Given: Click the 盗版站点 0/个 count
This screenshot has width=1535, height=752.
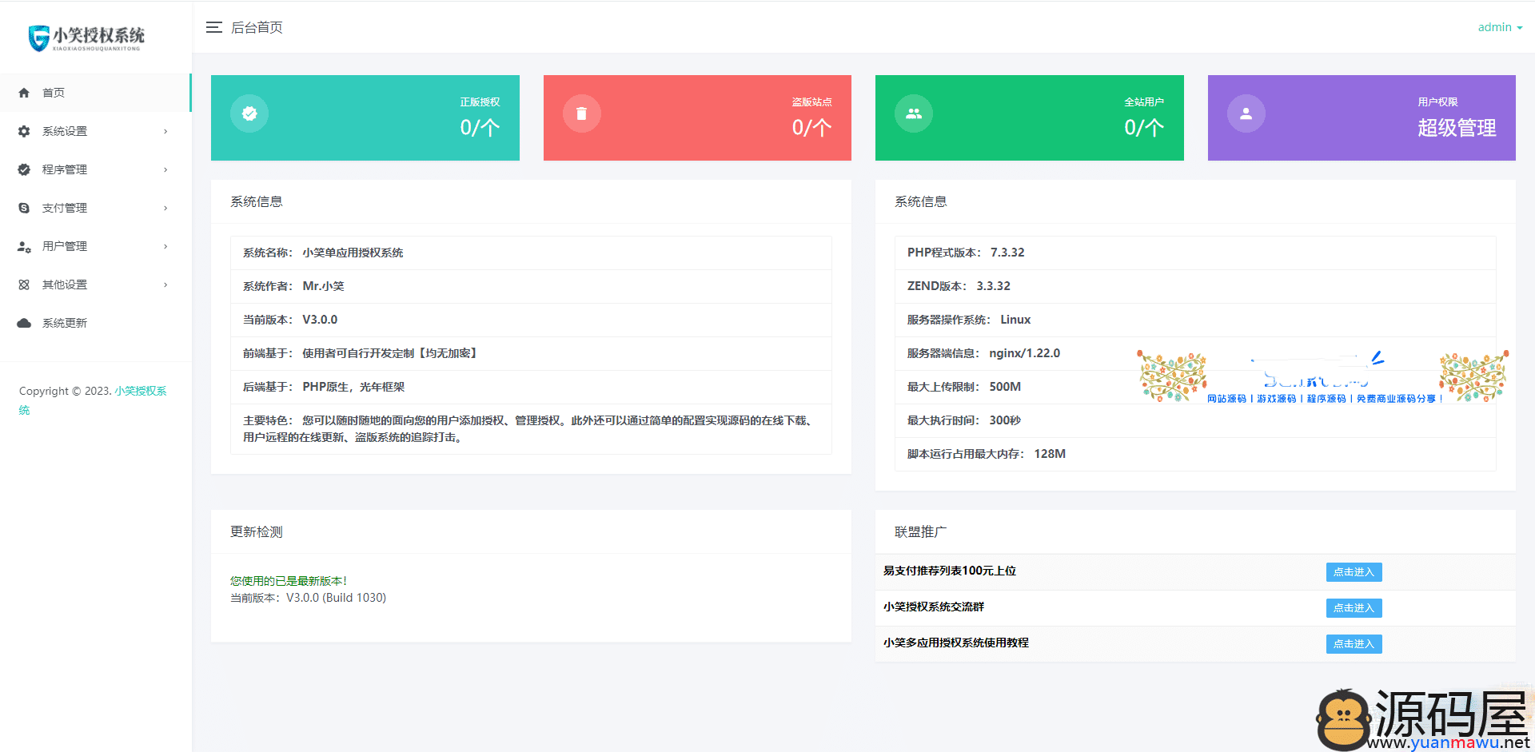Looking at the screenshot, I should (811, 128).
